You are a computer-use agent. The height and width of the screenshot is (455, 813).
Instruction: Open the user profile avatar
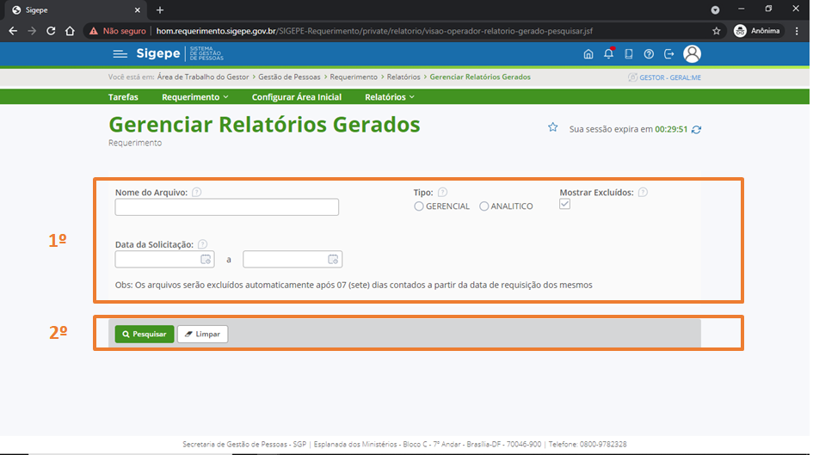(x=692, y=53)
